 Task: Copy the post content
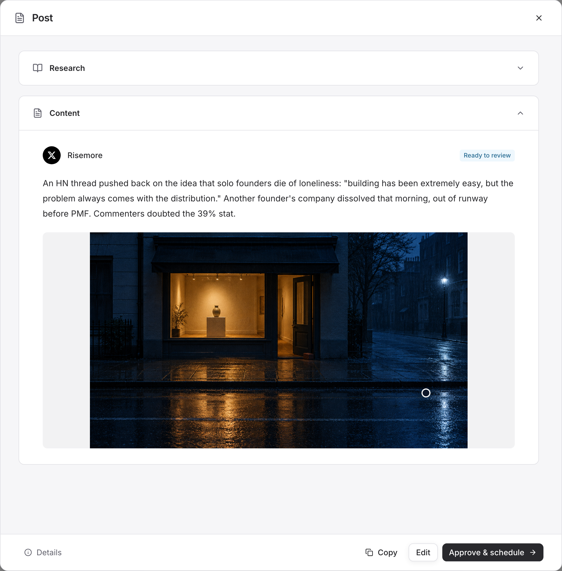click(x=381, y=552)
